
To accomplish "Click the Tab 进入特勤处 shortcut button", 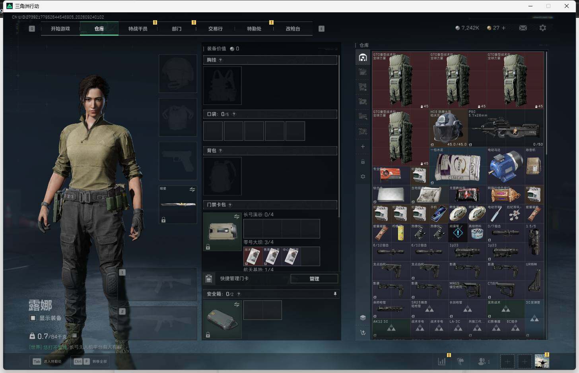I will 48,361.
